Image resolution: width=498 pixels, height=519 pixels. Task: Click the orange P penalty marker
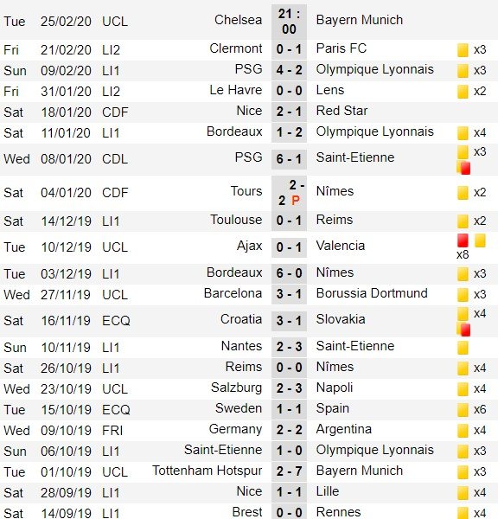pos(296,201)
